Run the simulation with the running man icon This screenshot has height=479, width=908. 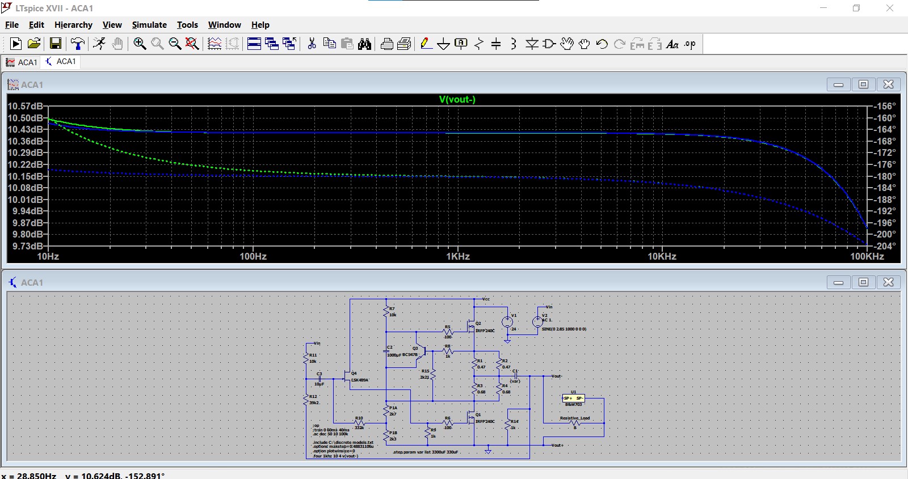click(x=99, y=44)
